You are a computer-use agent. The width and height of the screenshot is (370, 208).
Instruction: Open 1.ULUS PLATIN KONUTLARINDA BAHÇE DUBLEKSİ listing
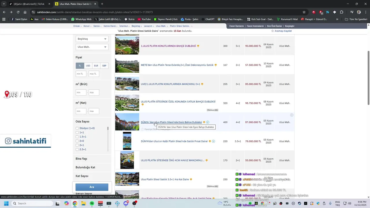click(168, 46)
